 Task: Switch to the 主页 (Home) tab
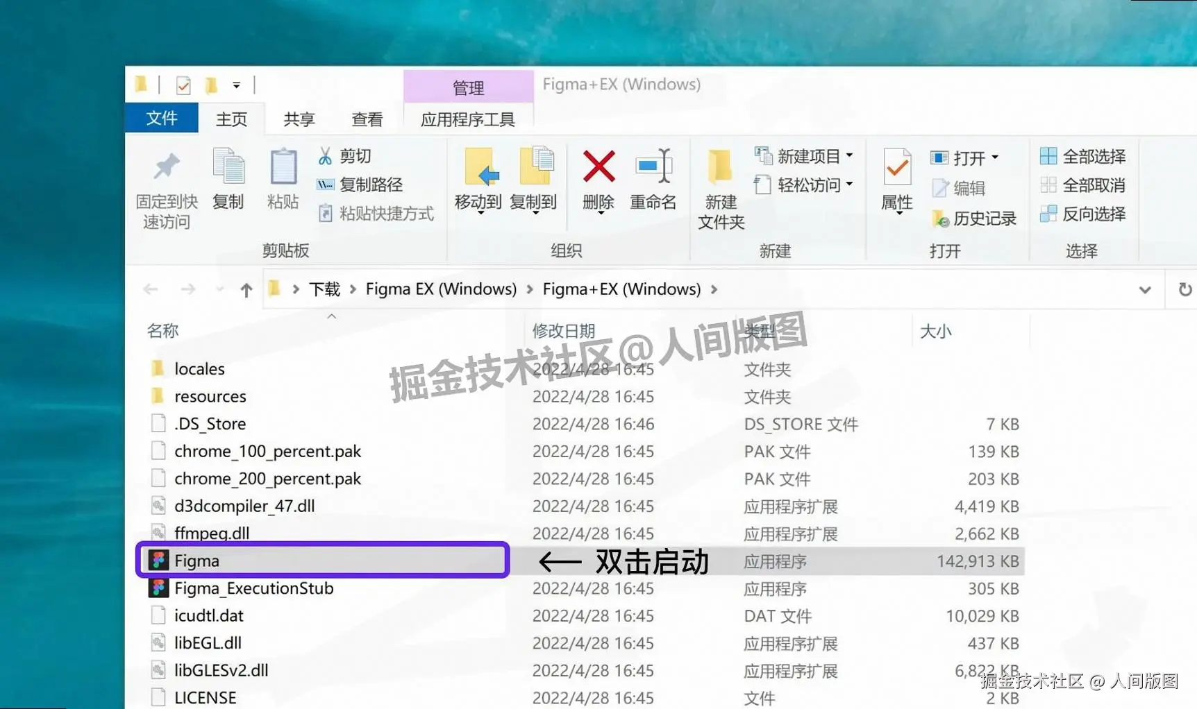tap(231, 119)
